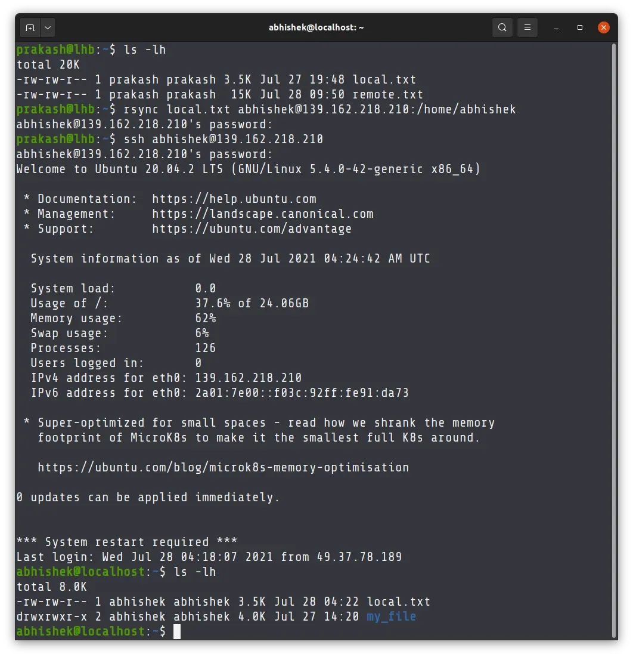Open the https://help.ubuntu.com link
633x657 pixels.
pyautogui.click(x=234, y=199)
